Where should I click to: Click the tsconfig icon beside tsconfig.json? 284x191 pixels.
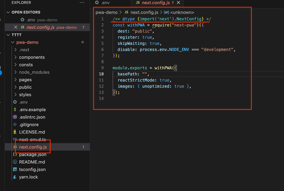[x=15, y=169]
